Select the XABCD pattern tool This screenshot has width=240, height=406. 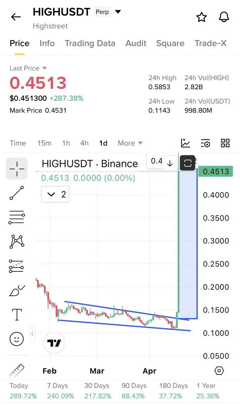pyautogui.click(x=17, y=241)
